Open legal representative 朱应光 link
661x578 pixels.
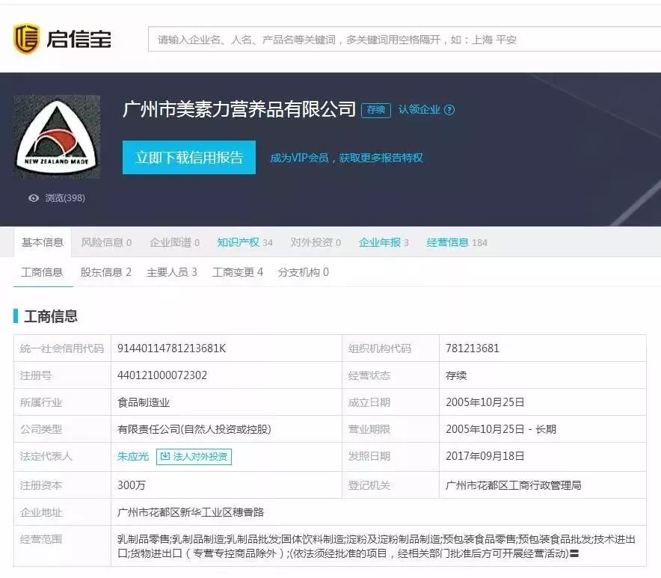pos(133,457)
